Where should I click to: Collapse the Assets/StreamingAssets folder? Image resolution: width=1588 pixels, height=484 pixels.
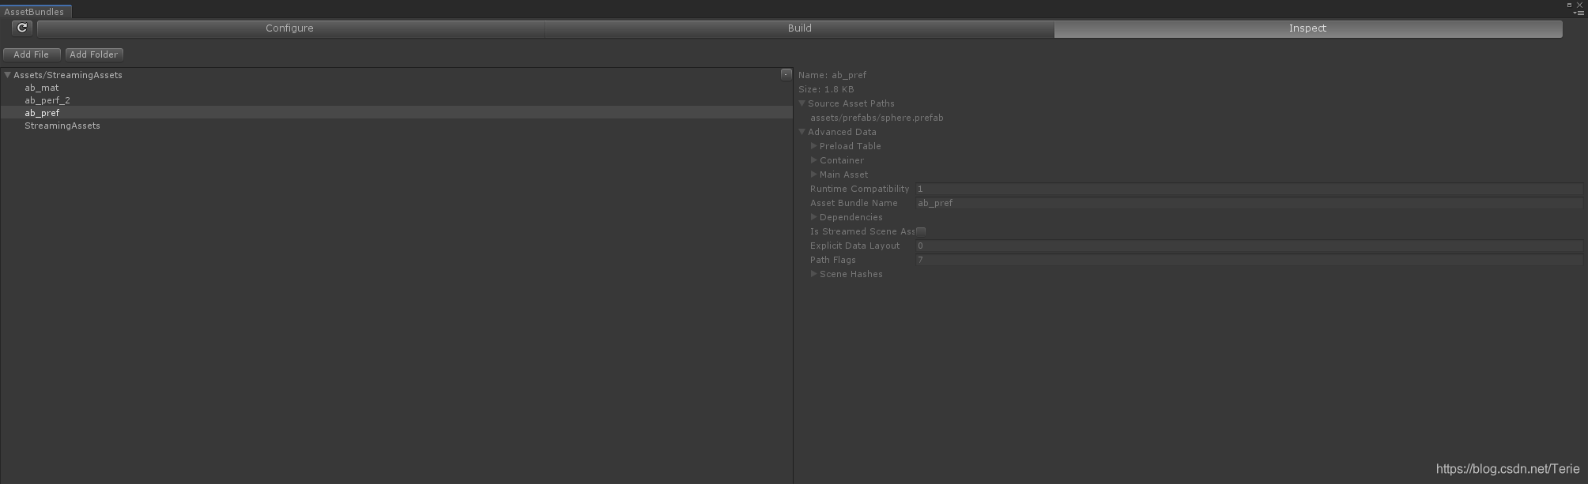pos(7,75)
